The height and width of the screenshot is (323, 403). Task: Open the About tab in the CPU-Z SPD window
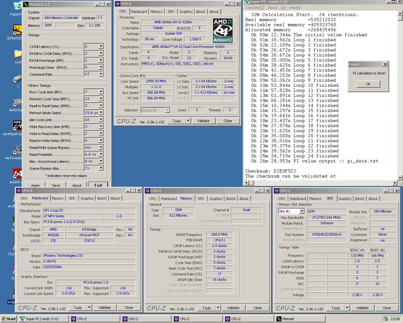(373, 199)
